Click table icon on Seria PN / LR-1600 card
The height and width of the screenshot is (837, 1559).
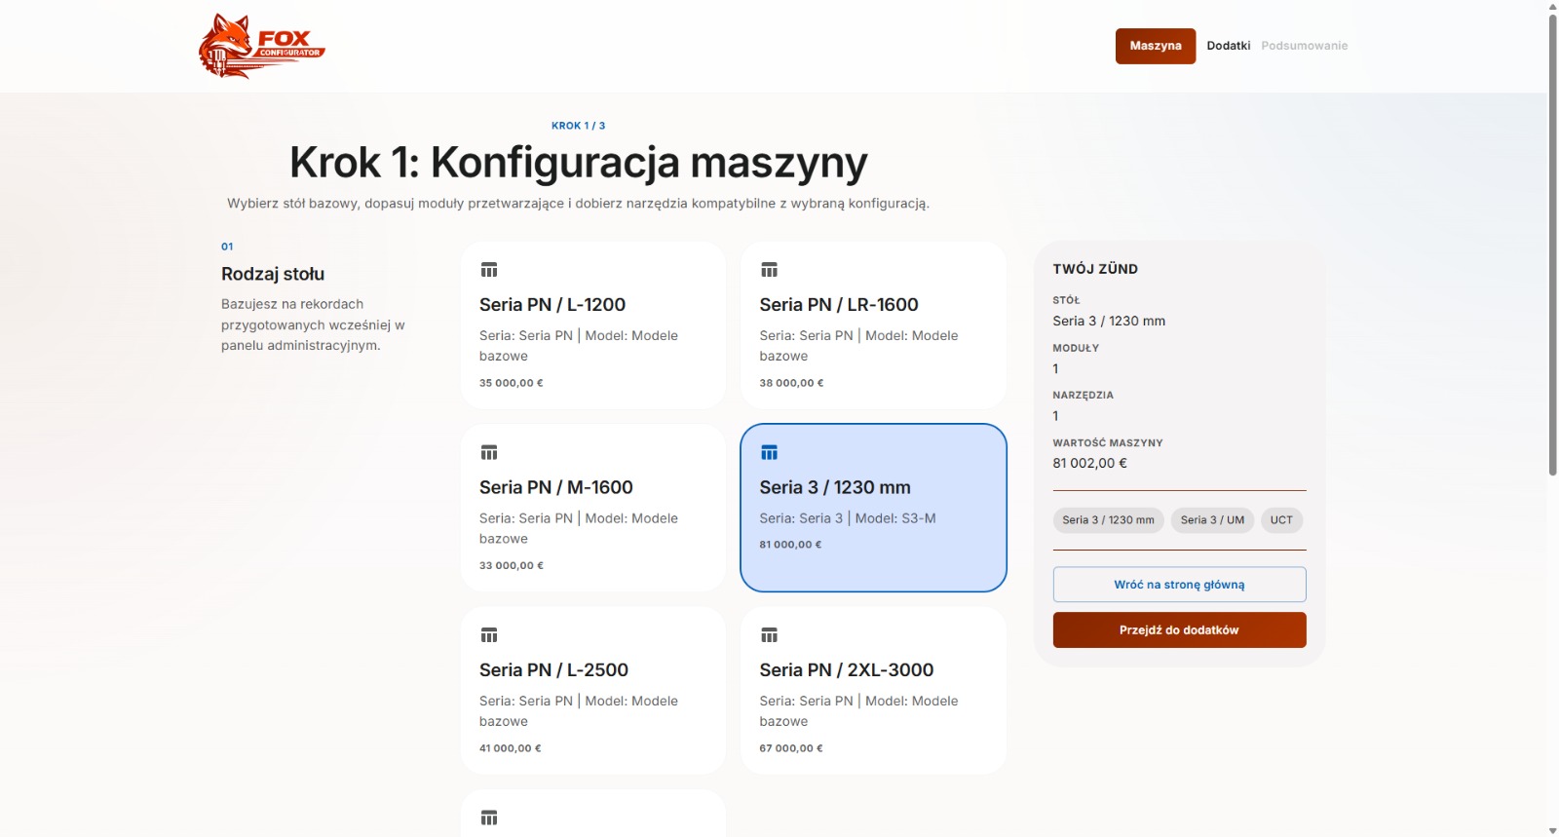769,270
